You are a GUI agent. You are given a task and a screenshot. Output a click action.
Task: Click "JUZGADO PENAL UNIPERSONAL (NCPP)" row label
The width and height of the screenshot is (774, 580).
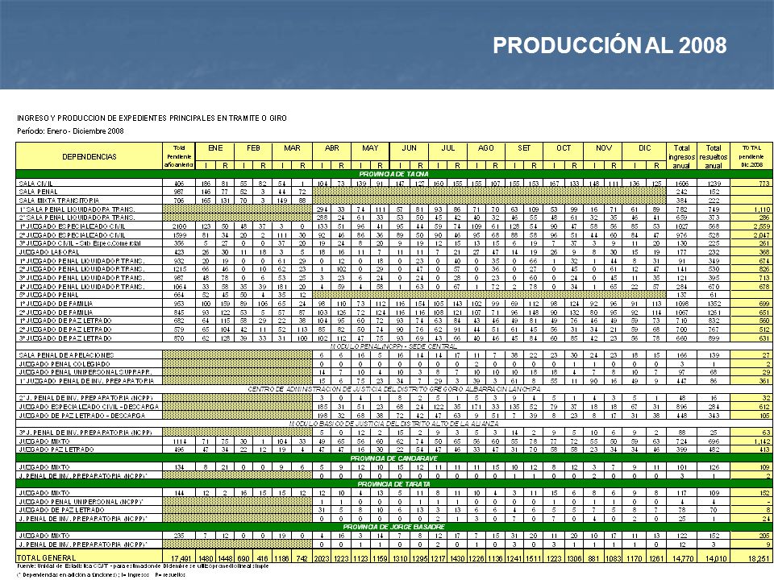81,502
